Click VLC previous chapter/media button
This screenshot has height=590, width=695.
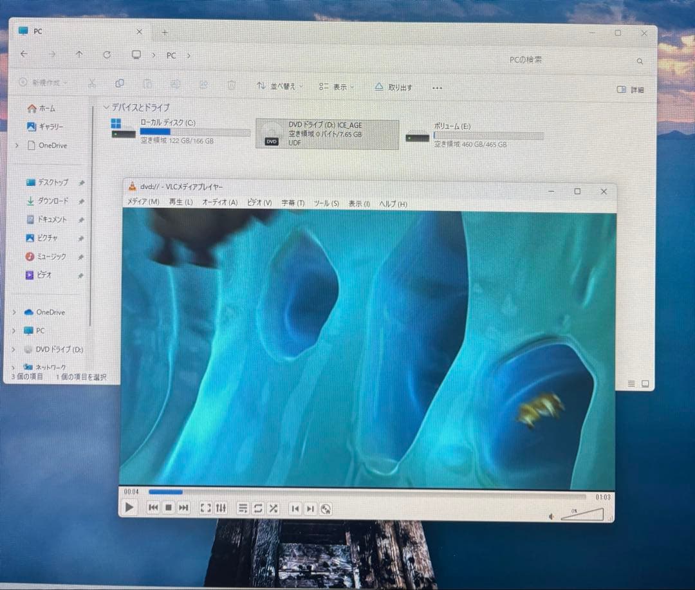[153, 508]
